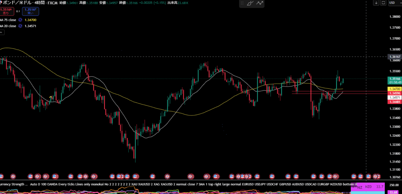This screenshot has width=402, height=194.
Task: Click the GBP/USD symbol flag icon
Action: coord(1,3)
